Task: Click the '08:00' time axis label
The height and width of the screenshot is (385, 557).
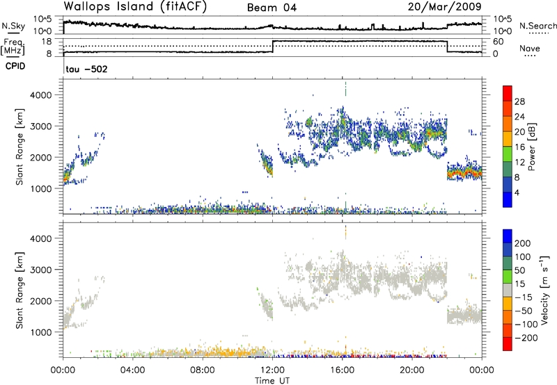Action: tap(203, 370)
